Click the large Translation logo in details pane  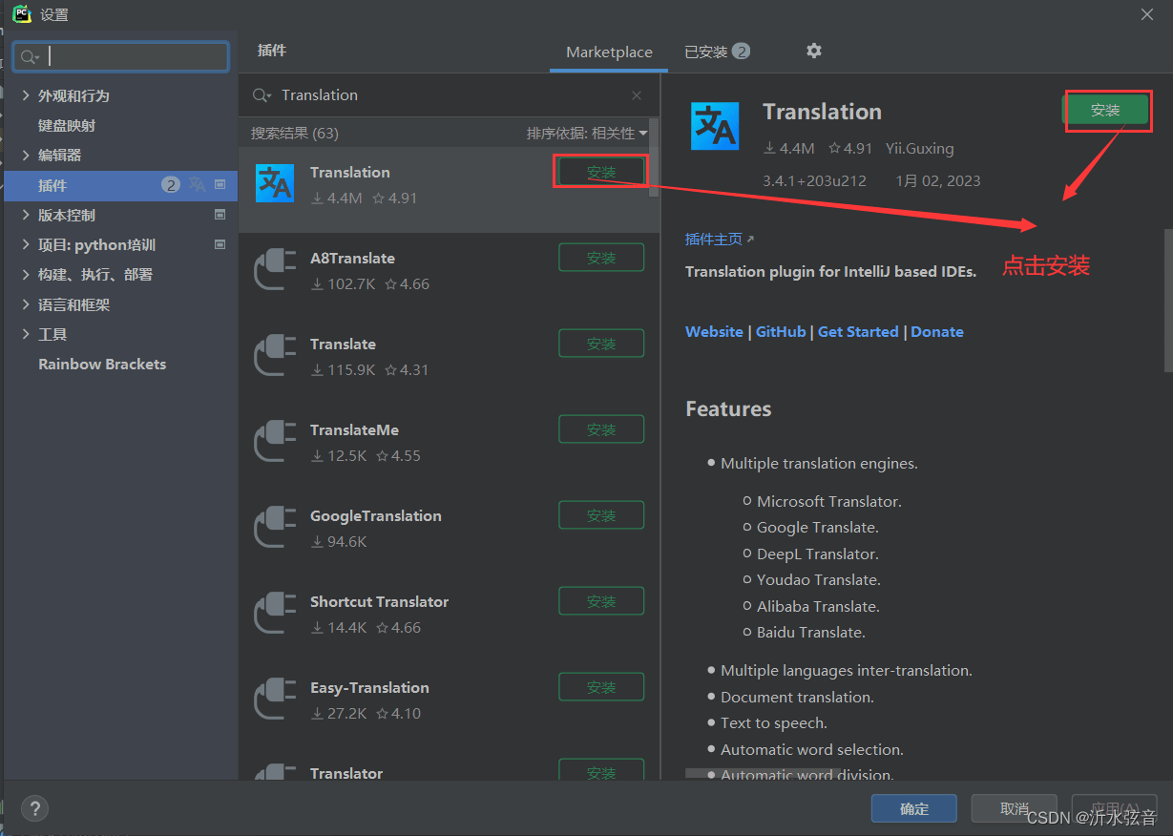715,127
